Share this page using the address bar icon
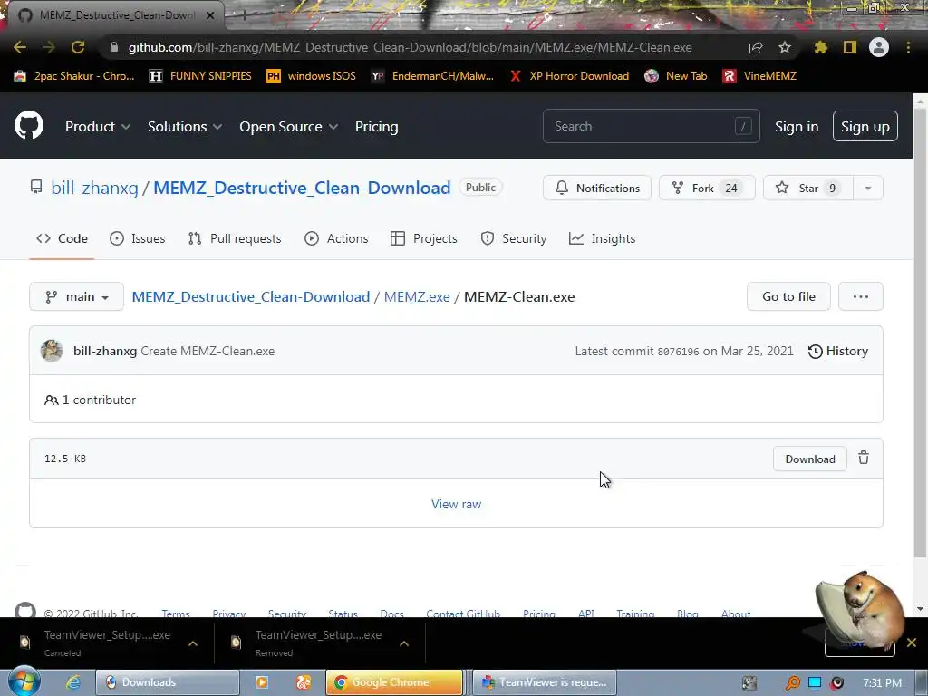The width and height of the screenshot is (928, 696). [x=756, y=47]
